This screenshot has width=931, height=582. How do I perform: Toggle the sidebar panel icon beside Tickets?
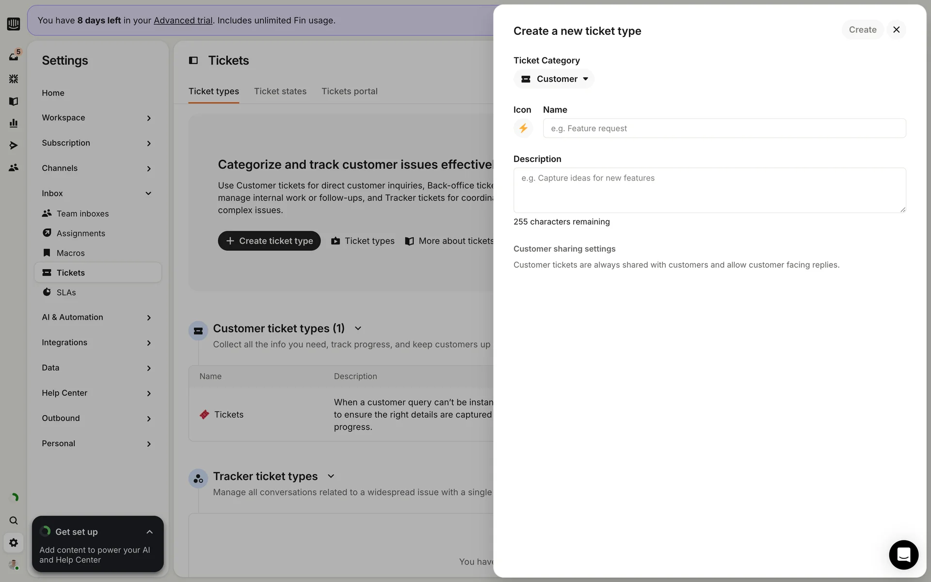pyautogui.click(x=193, y=60)
